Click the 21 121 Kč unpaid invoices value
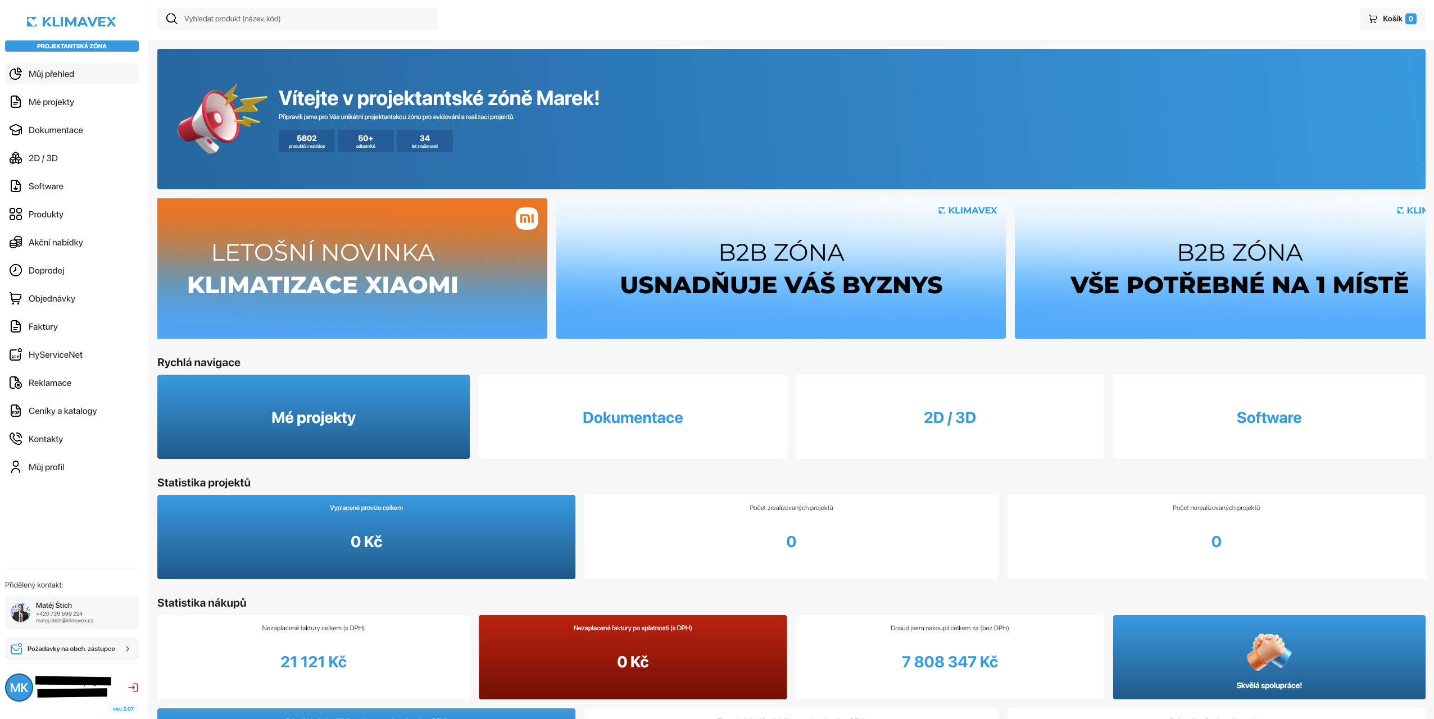The height and width of the screenshot is (719, 1434). coord(314,662)
